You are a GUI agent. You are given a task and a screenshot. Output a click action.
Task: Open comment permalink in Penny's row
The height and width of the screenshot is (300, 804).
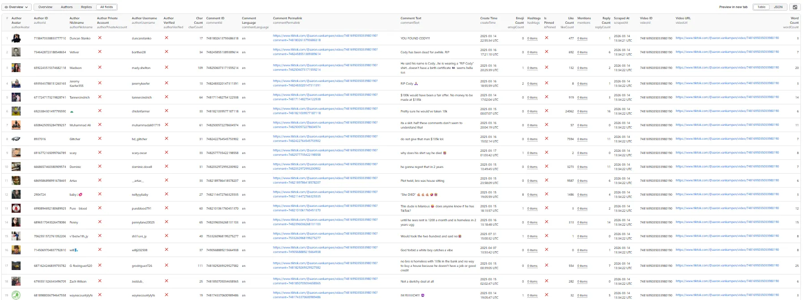point(325,222)
